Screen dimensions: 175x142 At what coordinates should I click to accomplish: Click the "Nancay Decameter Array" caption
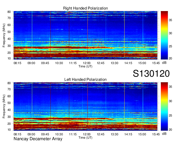click(38, 139)
